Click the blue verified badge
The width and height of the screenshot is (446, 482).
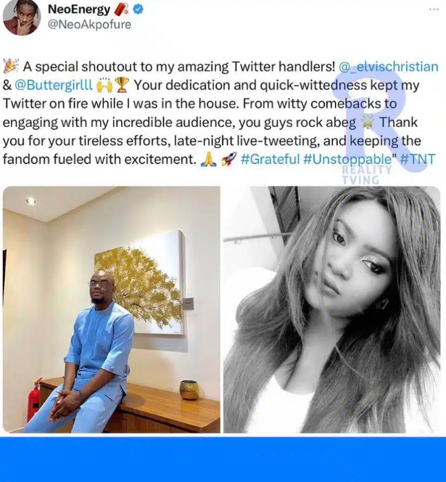pos(139,9)
